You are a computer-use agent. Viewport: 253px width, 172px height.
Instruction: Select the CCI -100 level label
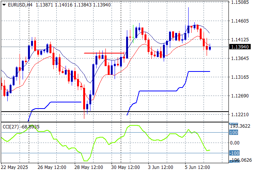[x=235, y=153]
